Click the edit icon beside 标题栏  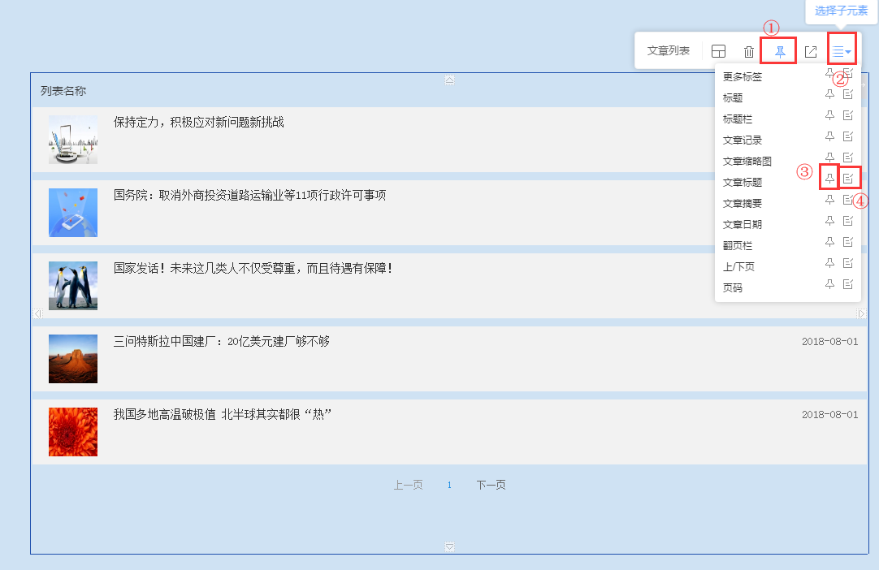(x=848, y=115)
